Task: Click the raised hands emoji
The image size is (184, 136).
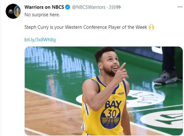Action: point(151,27)
